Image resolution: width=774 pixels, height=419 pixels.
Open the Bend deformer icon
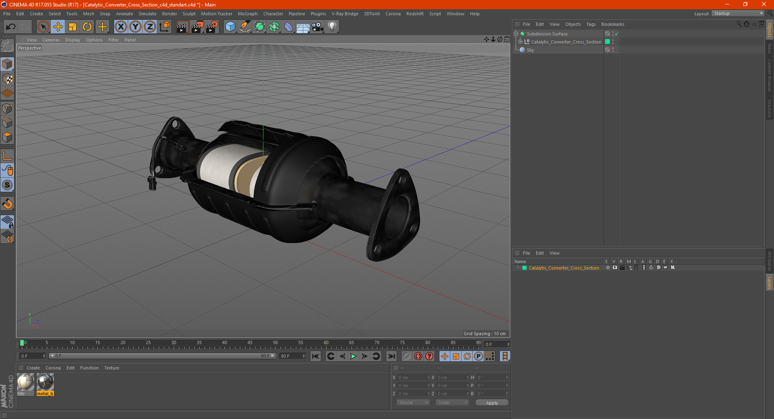[289, 27]
